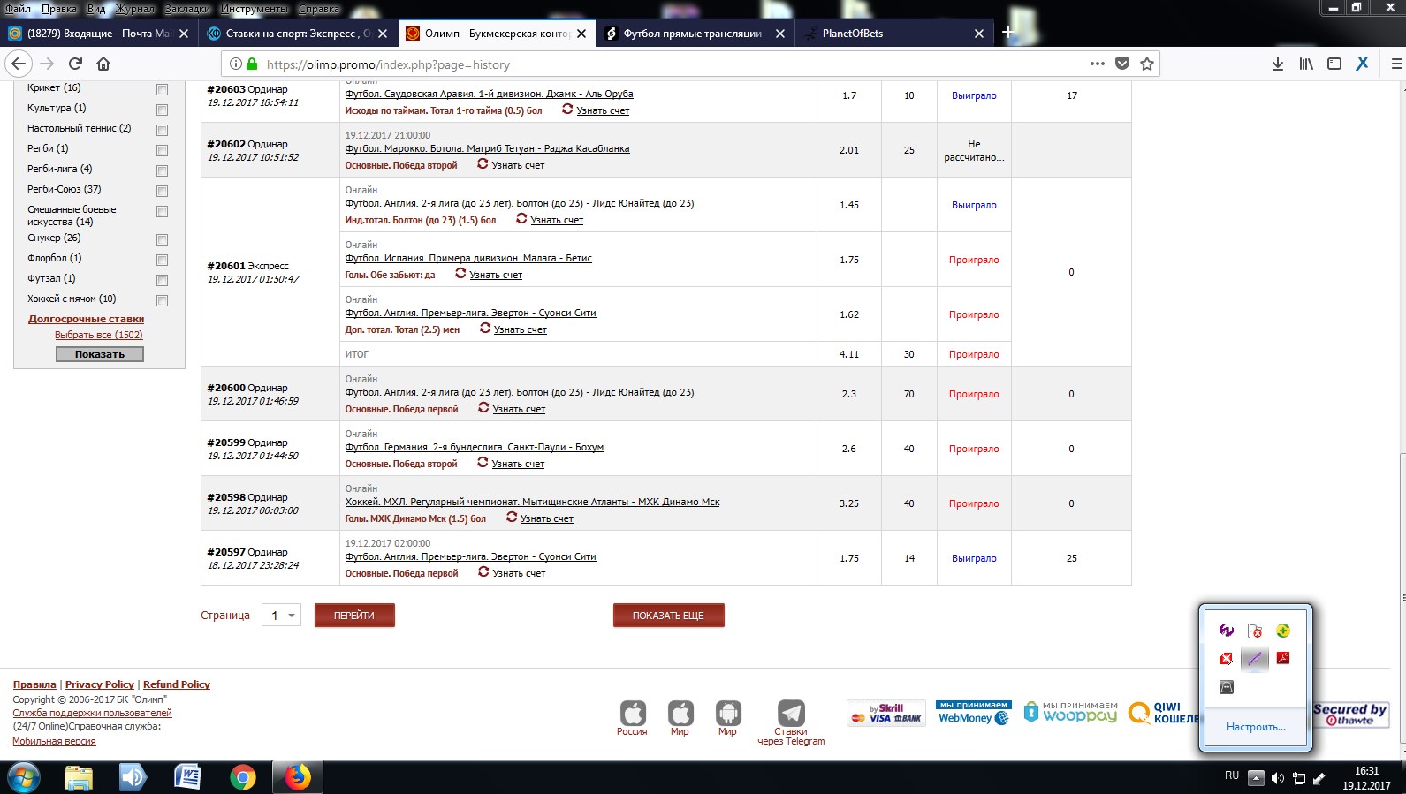Tick the Регби (1) checkbox
Screen dimensions: 1406x794
(x=162, y=150)
